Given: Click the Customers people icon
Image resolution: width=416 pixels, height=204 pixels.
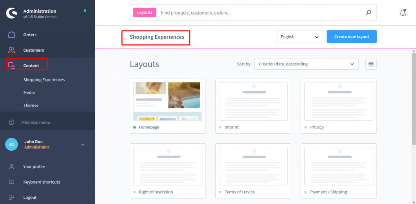Looking at the screenshot, I should click(x=11, y=50).
